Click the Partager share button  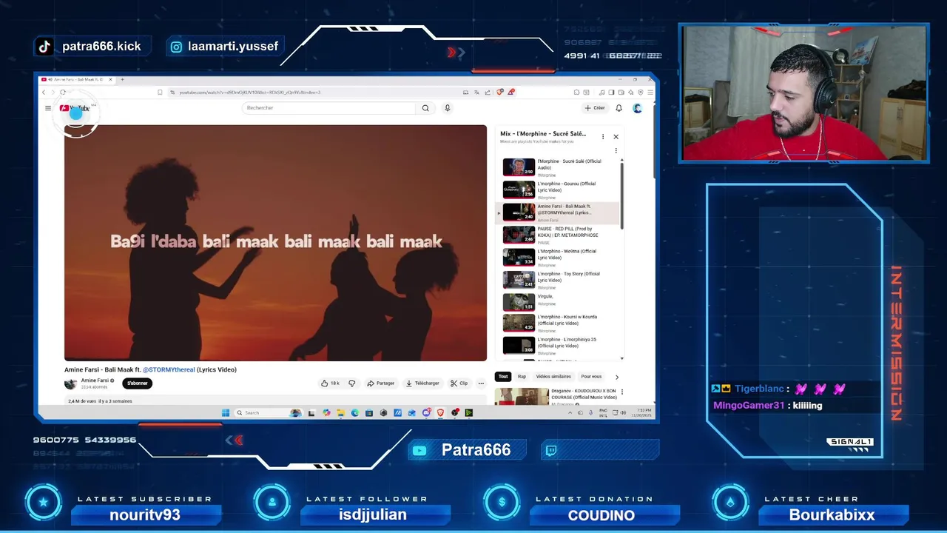[x=381, y=383]
